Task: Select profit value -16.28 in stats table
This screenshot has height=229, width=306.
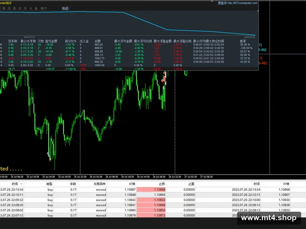Action: click(x=49, y=44)
